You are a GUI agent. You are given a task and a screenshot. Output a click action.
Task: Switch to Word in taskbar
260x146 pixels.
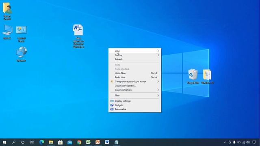point(107,142)
